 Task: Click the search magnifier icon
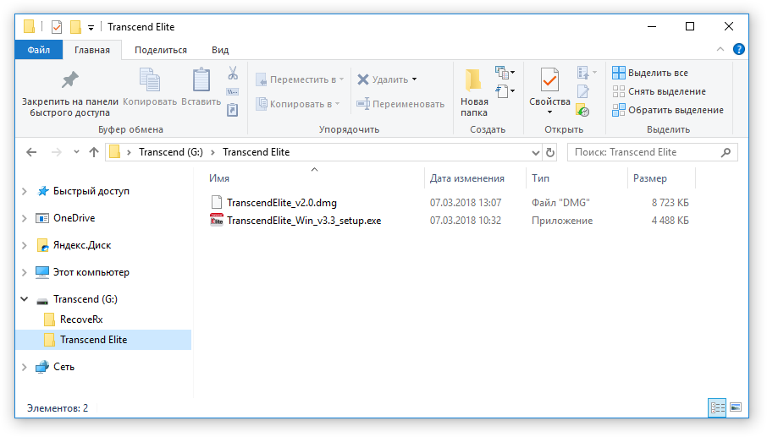tap(726, 152)
